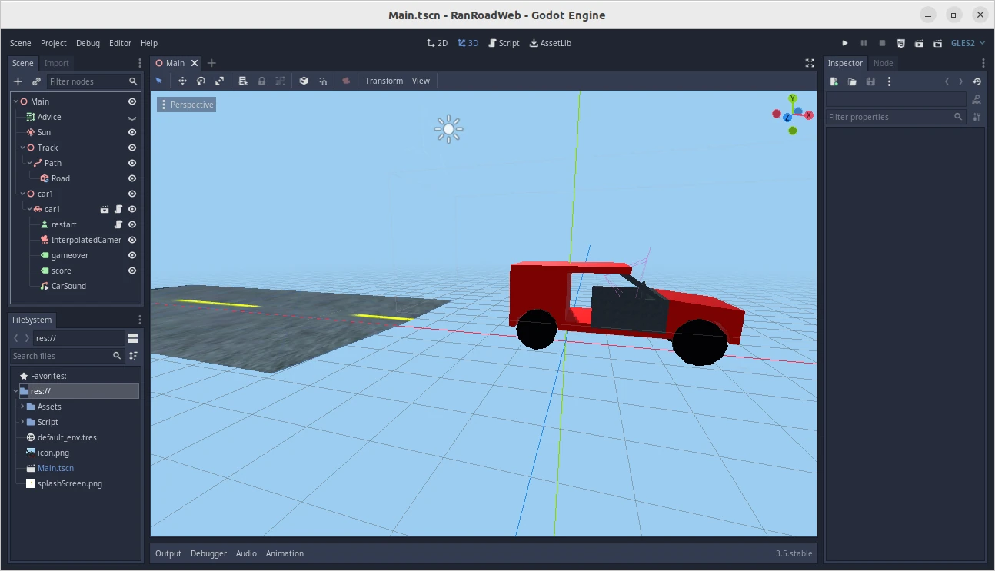
Task: Switch to the Script workspace
Action: (504, 43)
